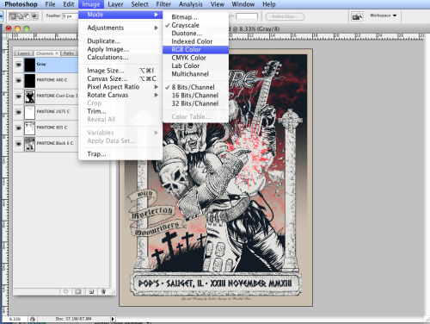Select the PANTONE Cool Gray channel thumbnail
The height and width of the screenshot is (324, 430).
[x=29, y=97]
